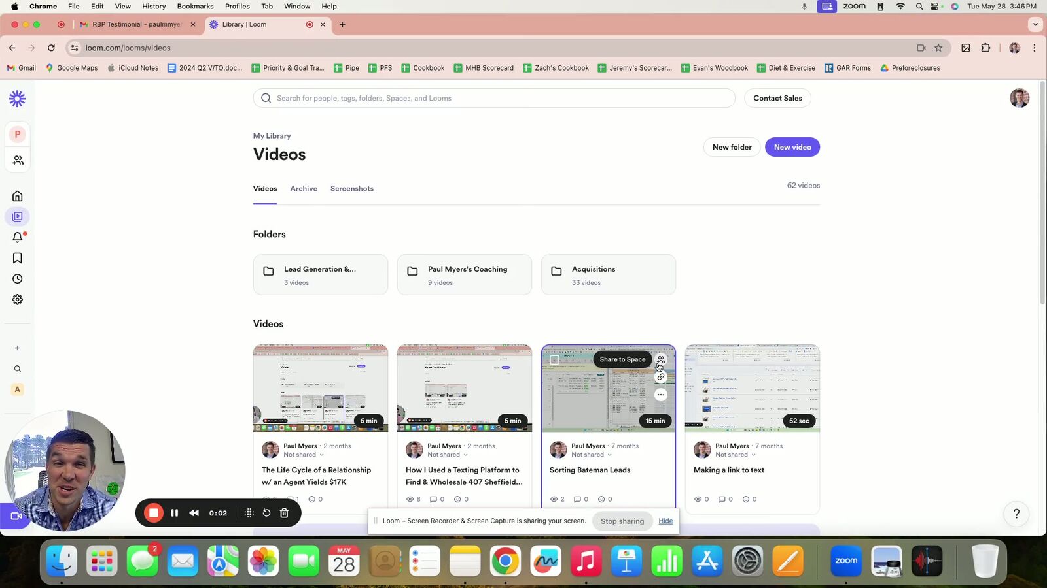Click the copy link icon on Sorting Bateman Leads
The height and width of the screenshot is (588, 1047).
pos(661,377)
